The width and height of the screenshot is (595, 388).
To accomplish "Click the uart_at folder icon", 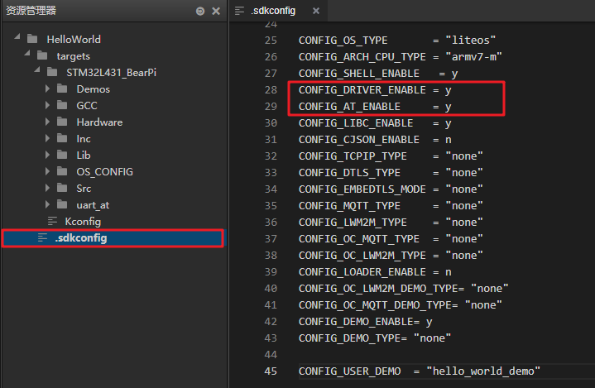I will click(x=62, y=205).
